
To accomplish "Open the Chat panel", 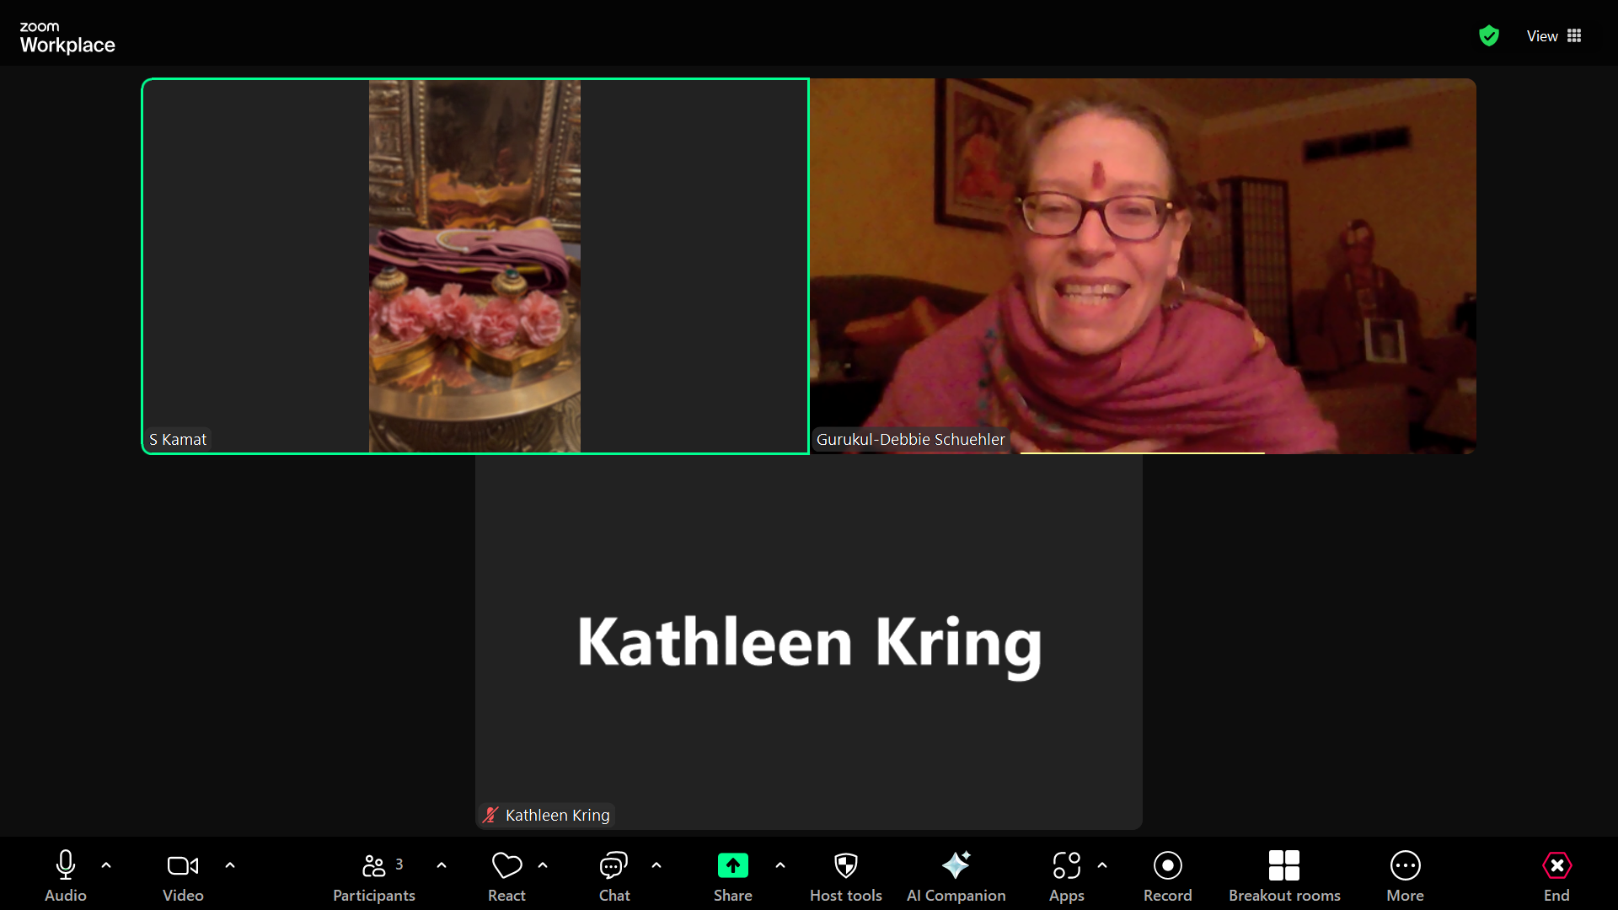I will pyautogui.click(x=613, y=865).
